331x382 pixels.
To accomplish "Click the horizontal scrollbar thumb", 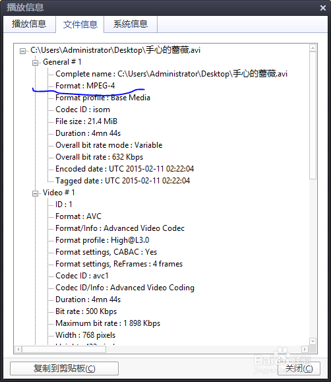I will [x=64, y=350].
